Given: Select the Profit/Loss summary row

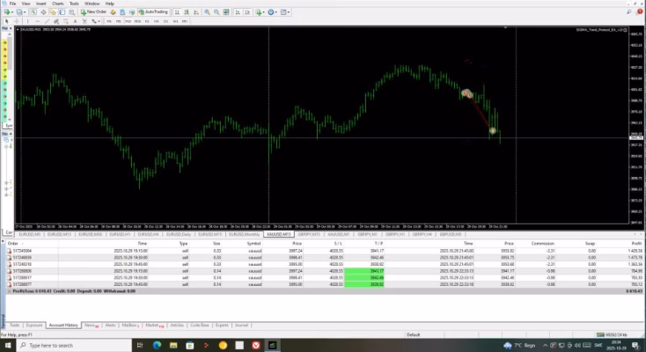Looking at the screenshot, I should (325, 291).
